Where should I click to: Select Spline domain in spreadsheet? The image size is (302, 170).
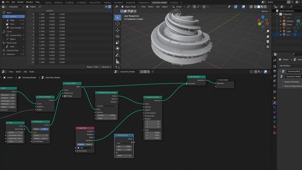(x=13, y=39)
